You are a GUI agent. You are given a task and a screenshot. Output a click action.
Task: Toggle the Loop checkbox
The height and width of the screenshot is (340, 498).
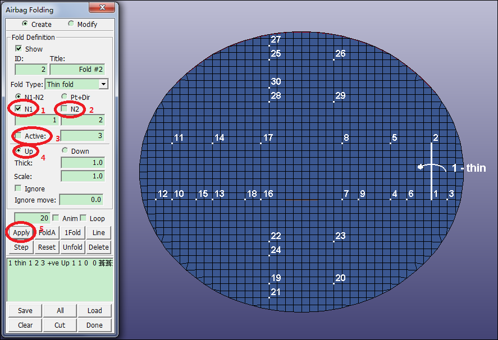click(83, 218)
